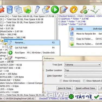Select the OTSECT.BAK ~ 8 KB row
Screen dimensions: 102x102
point(10,68)
